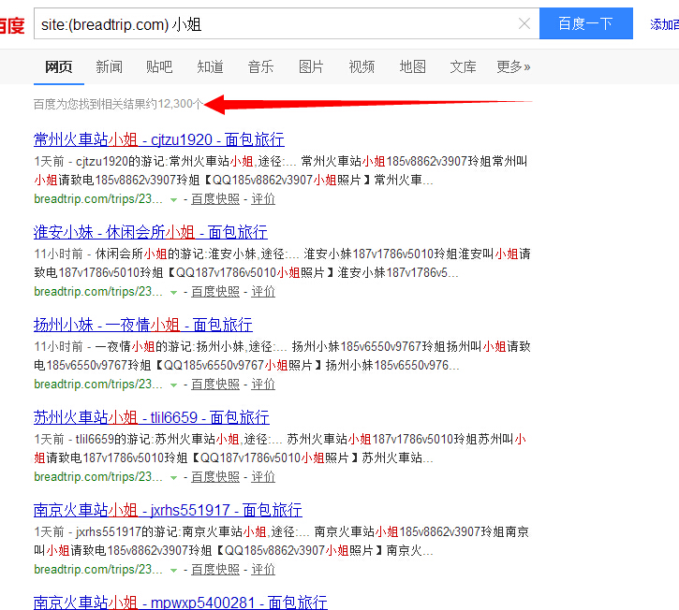679x610 pixels.
Task: Switch to 新闻 tab
Action: [110, 66]
